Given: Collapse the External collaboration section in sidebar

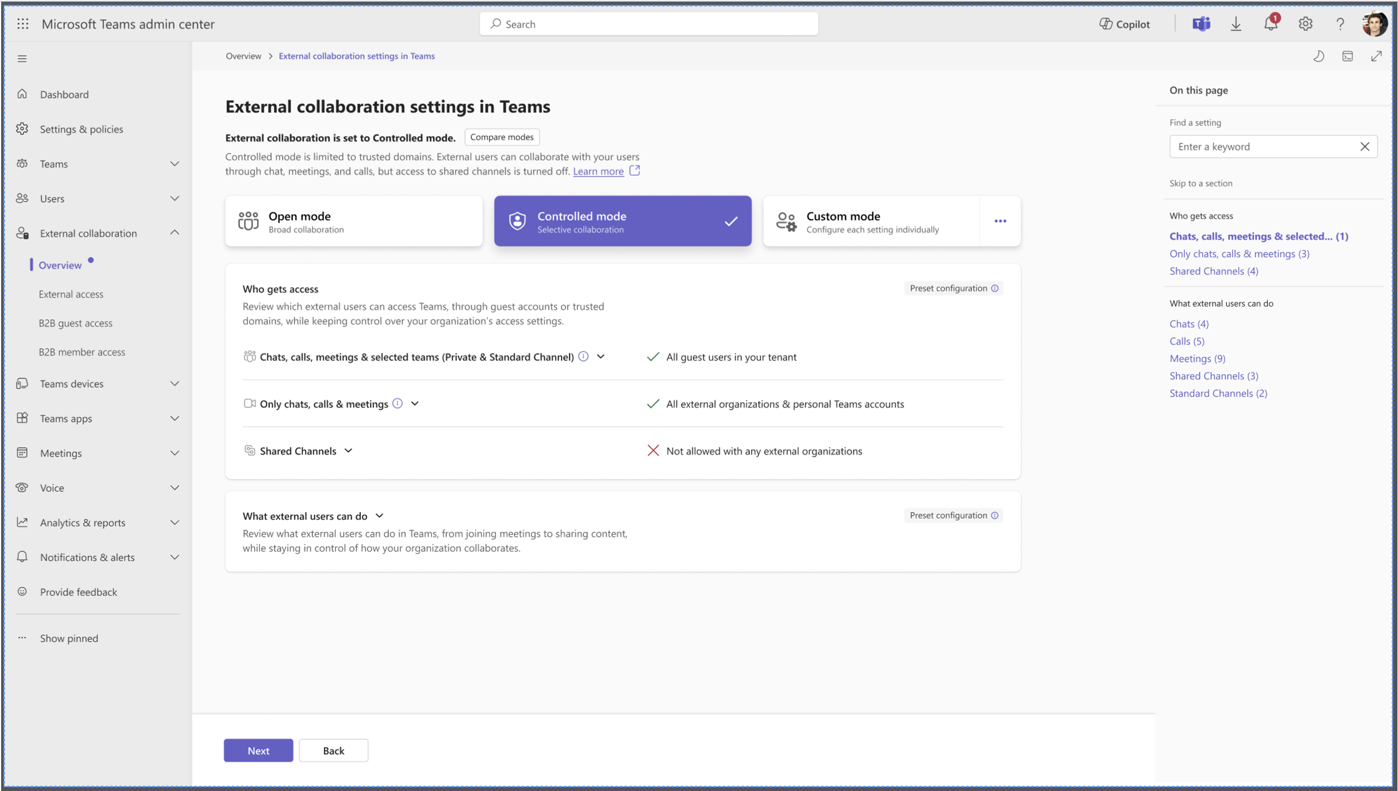Looking at the screenshot, I should click(x=175, y=233).
